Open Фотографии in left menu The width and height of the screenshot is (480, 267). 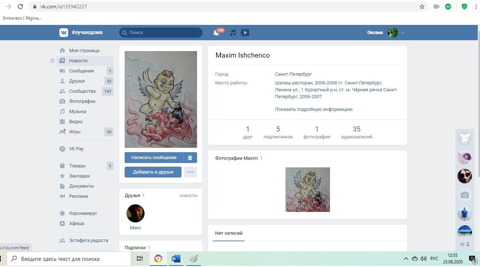coord(85,101)
